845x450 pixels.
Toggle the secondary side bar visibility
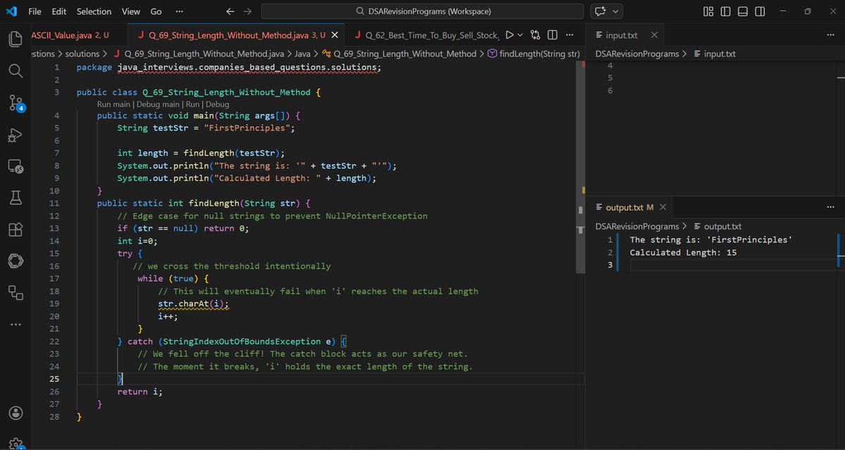(760, 11)
